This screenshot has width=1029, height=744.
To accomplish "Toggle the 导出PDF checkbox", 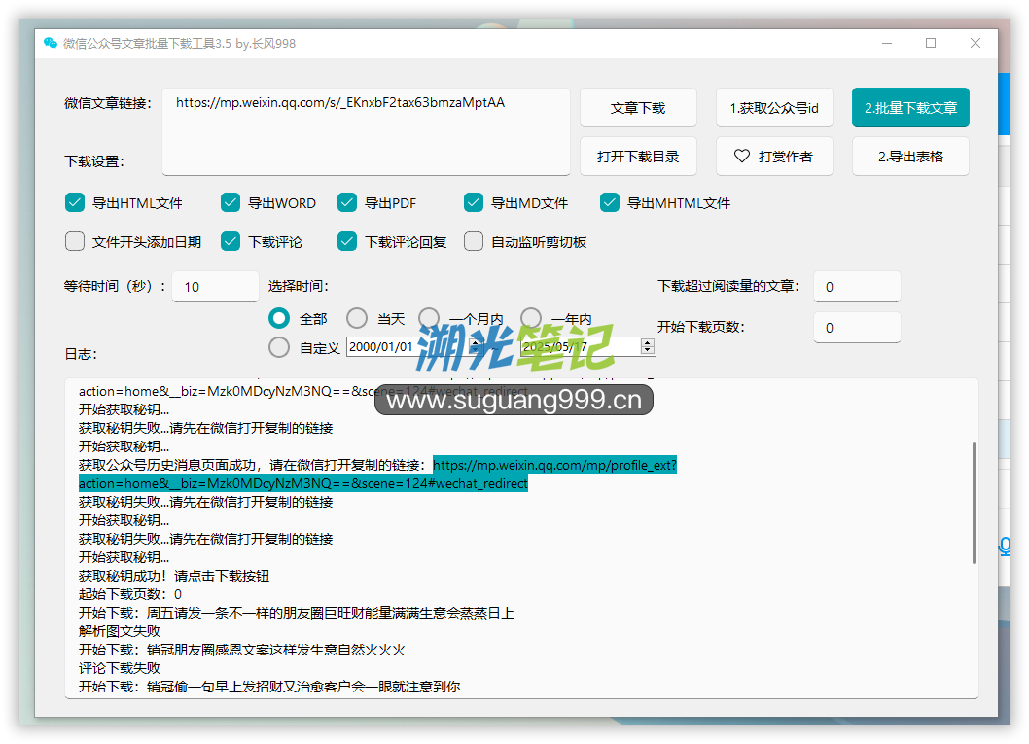I will click(347, 202).
